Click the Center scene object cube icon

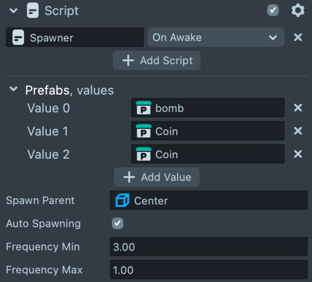[122, 200]
